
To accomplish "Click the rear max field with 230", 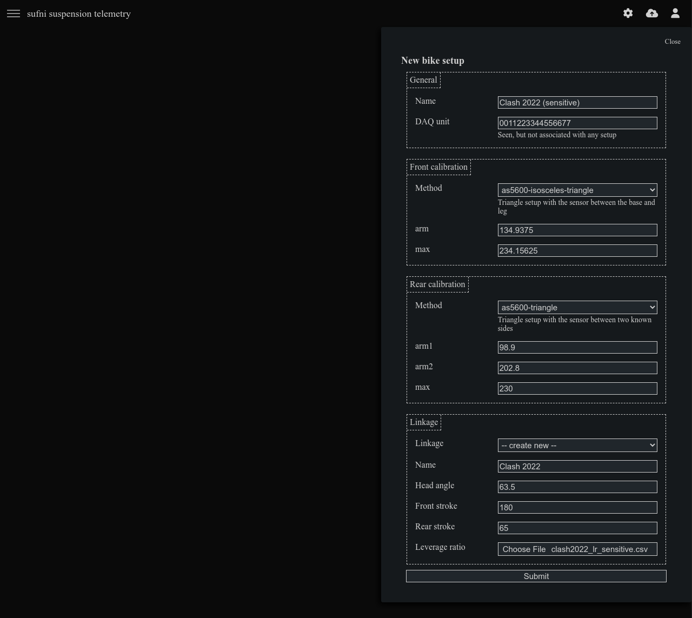I will 577,388.
